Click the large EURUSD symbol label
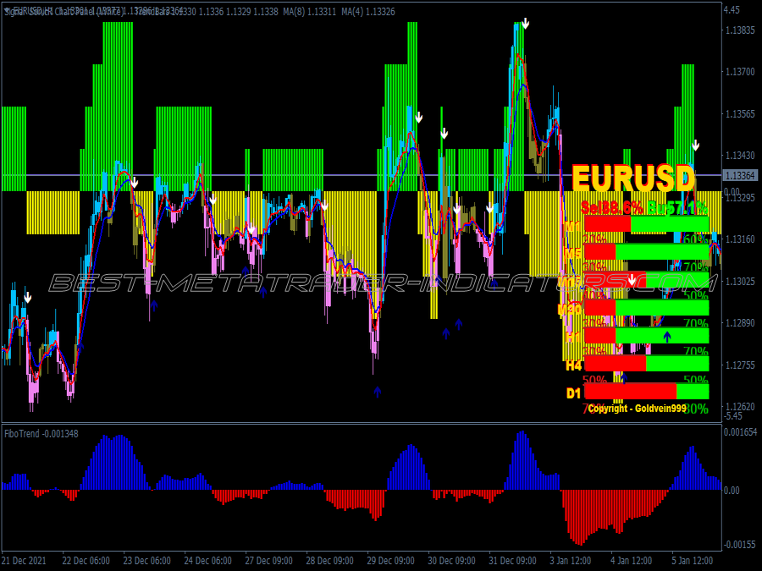This screenshot has width=762, height=571. [633, 178]
